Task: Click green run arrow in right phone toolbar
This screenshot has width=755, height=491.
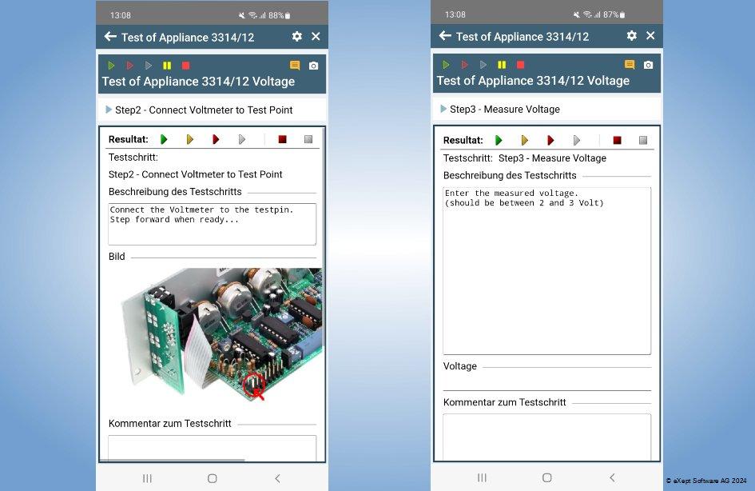Action: [447, 64]
